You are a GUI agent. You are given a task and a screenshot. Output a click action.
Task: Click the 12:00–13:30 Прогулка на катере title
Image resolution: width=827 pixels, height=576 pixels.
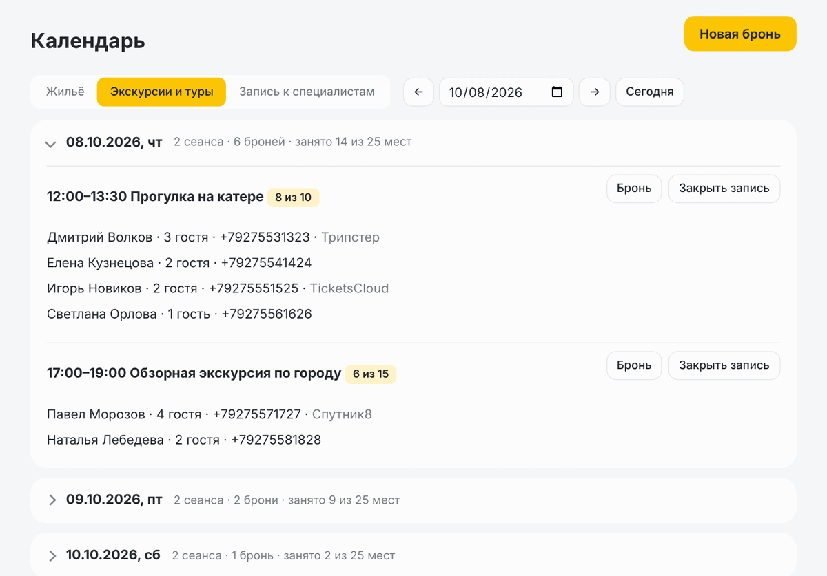pos(155,197)
